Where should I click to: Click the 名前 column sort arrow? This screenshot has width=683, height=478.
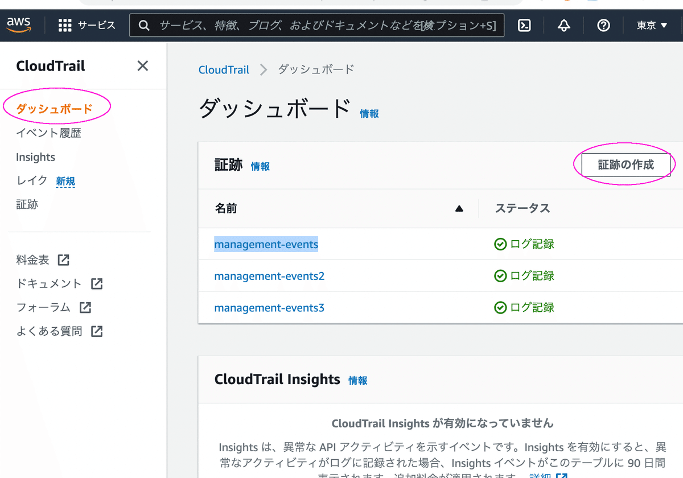click(x=459, y=209)
